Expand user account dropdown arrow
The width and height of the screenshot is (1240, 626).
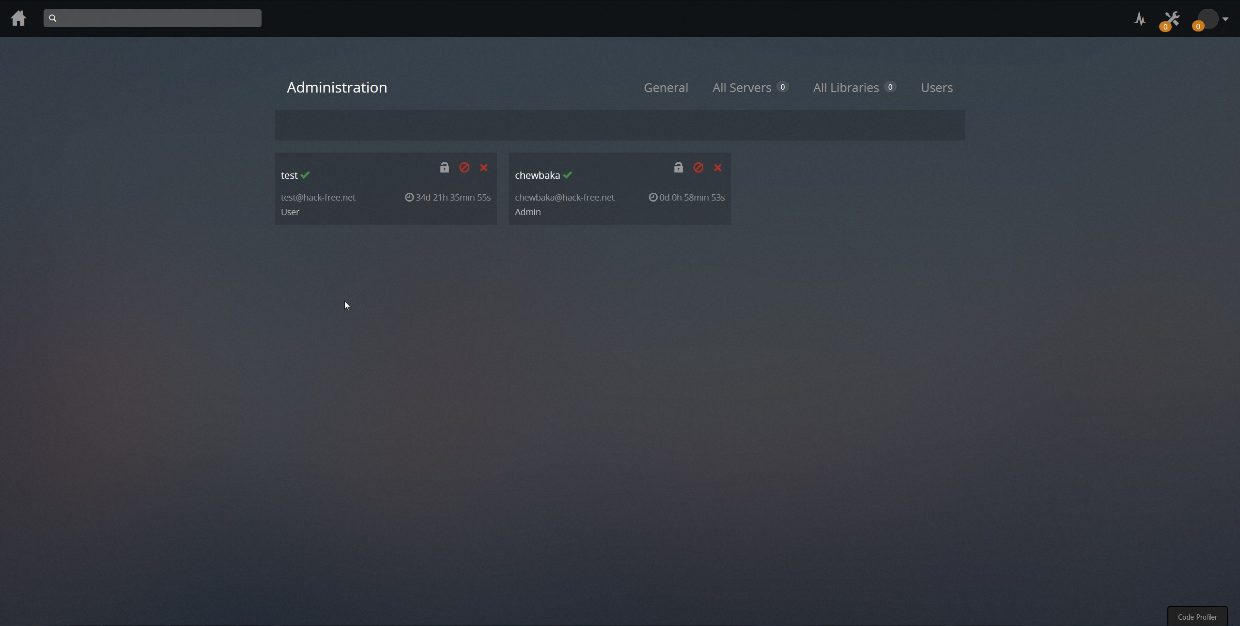[x=1225, y=19]
